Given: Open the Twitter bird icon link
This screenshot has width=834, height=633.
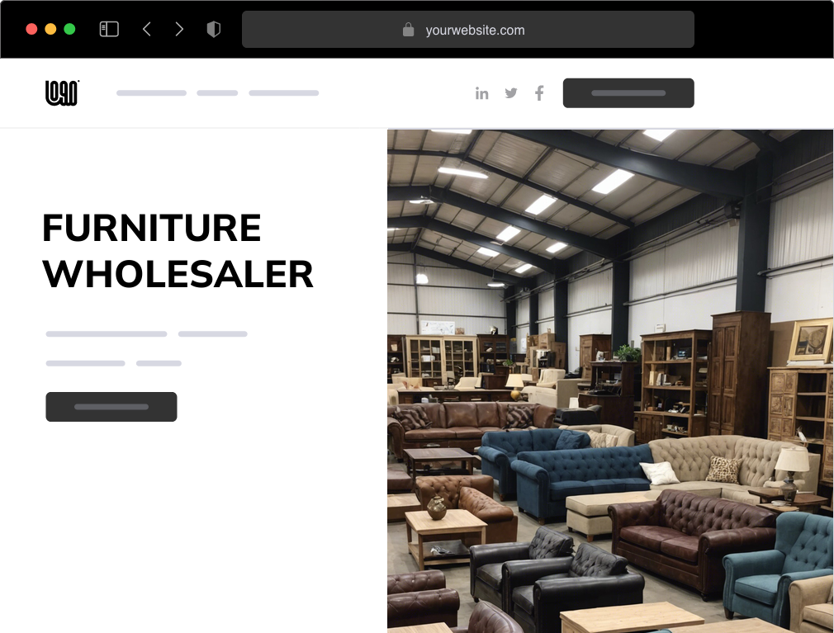Looking at the screenshot, I should coord(511,93).
